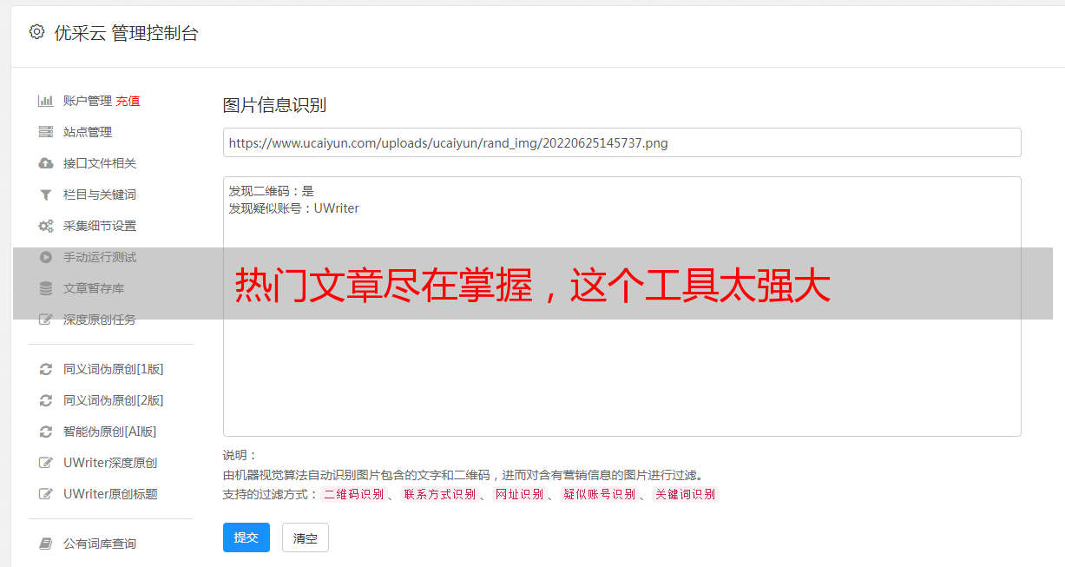This screenshot has height=567, width=1065.
Task: Select 栏目与关键词 in the sidebar
Action: click(x=100, y=194)
